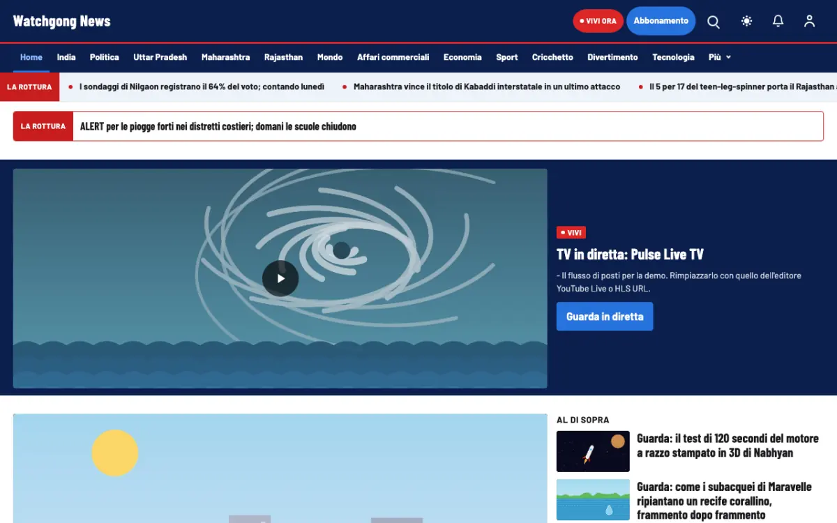Screen dimensions: 837x523
Task: Click the red VIVI live badge
Action: [571, 233]
